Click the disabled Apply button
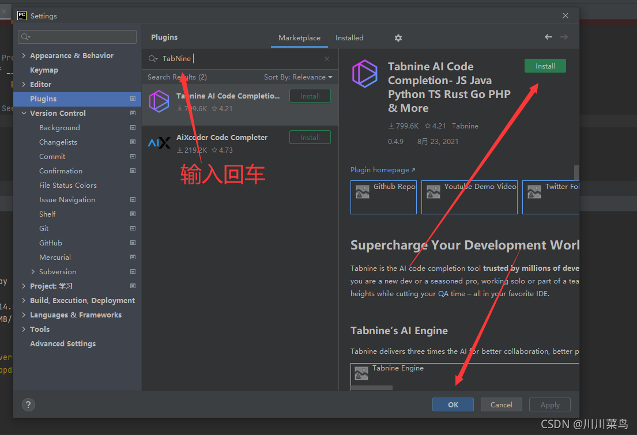This screenshot has width=637, height=435. tap(550, 404)
